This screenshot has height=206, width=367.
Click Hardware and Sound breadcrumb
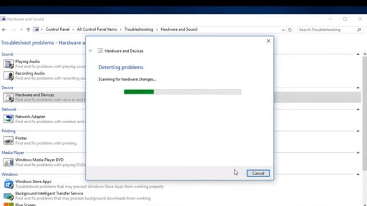179,29
